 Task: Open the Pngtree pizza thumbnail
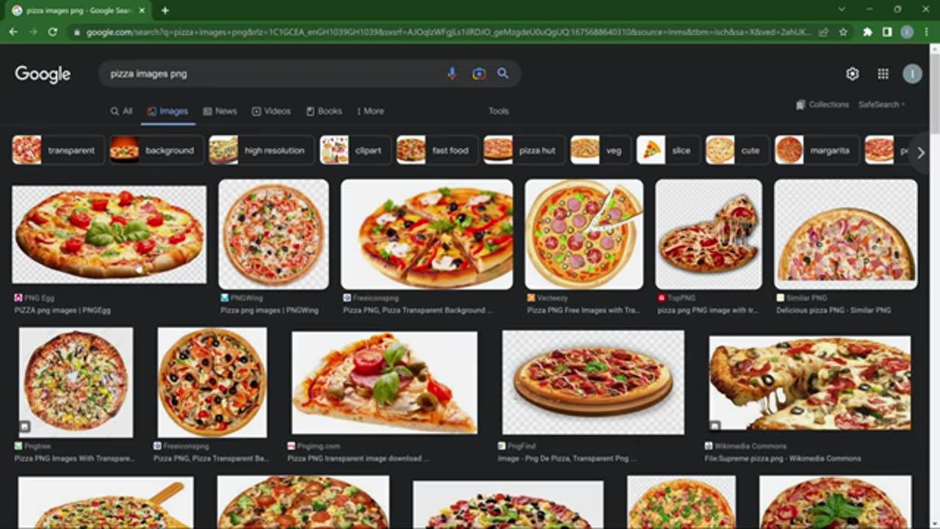pos(76,382)
